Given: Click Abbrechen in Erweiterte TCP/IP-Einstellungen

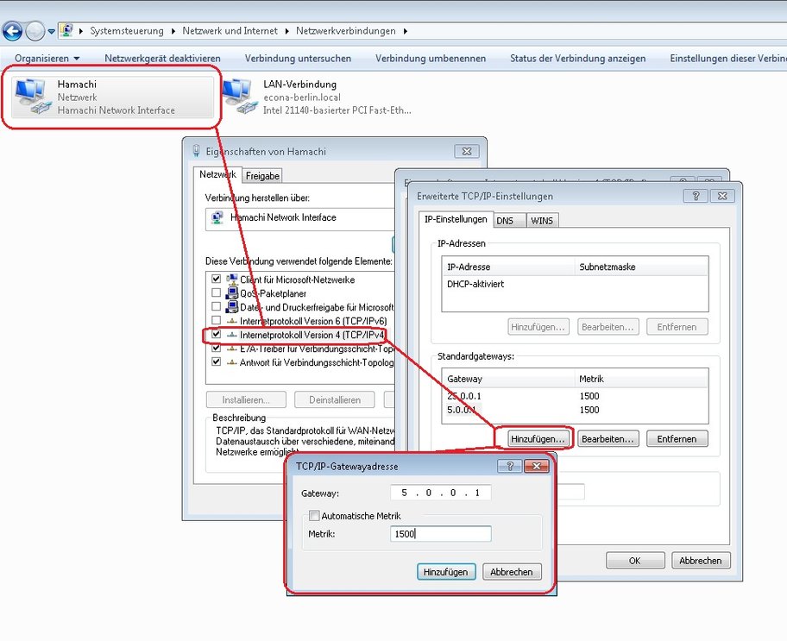Looking at the screenshot, I should (x=701, y=561).
